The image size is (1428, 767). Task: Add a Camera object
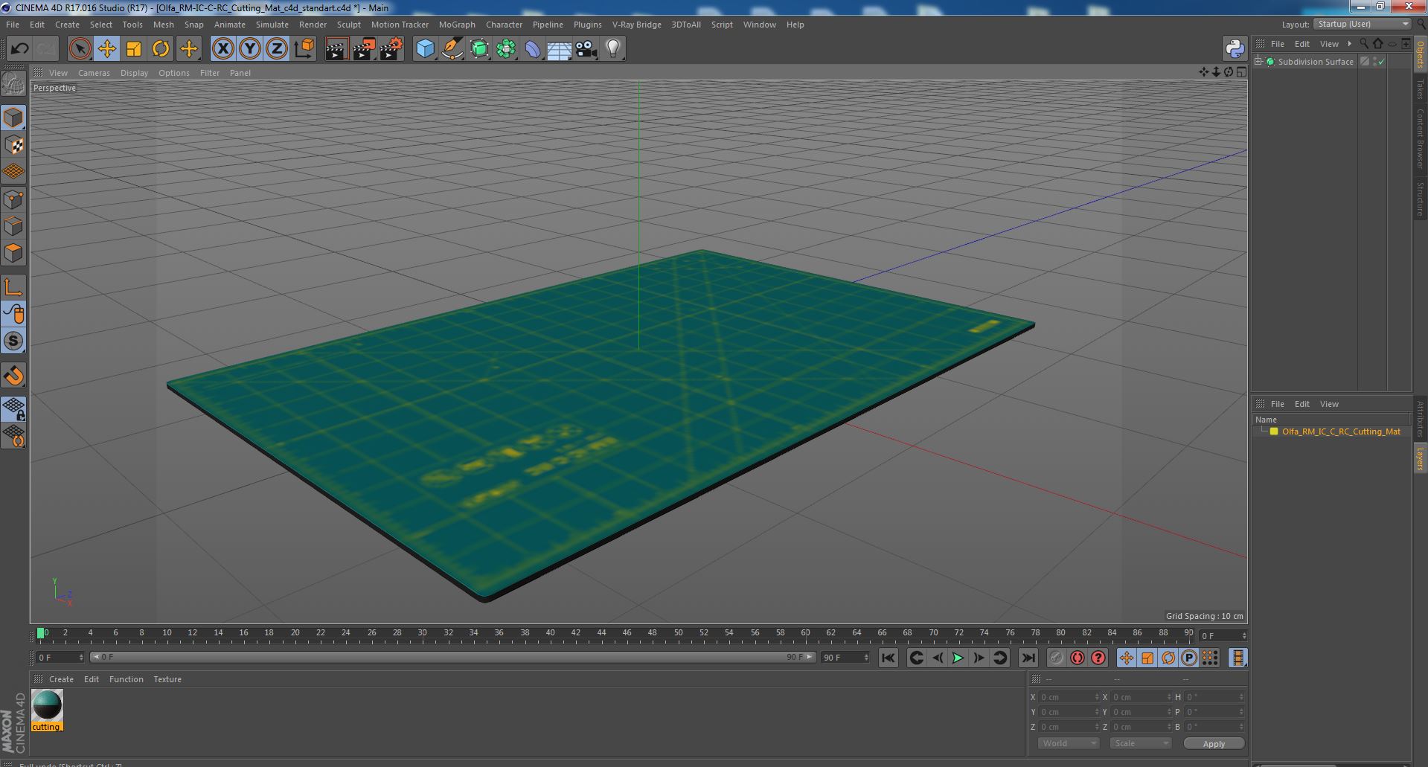coord(586,49)
